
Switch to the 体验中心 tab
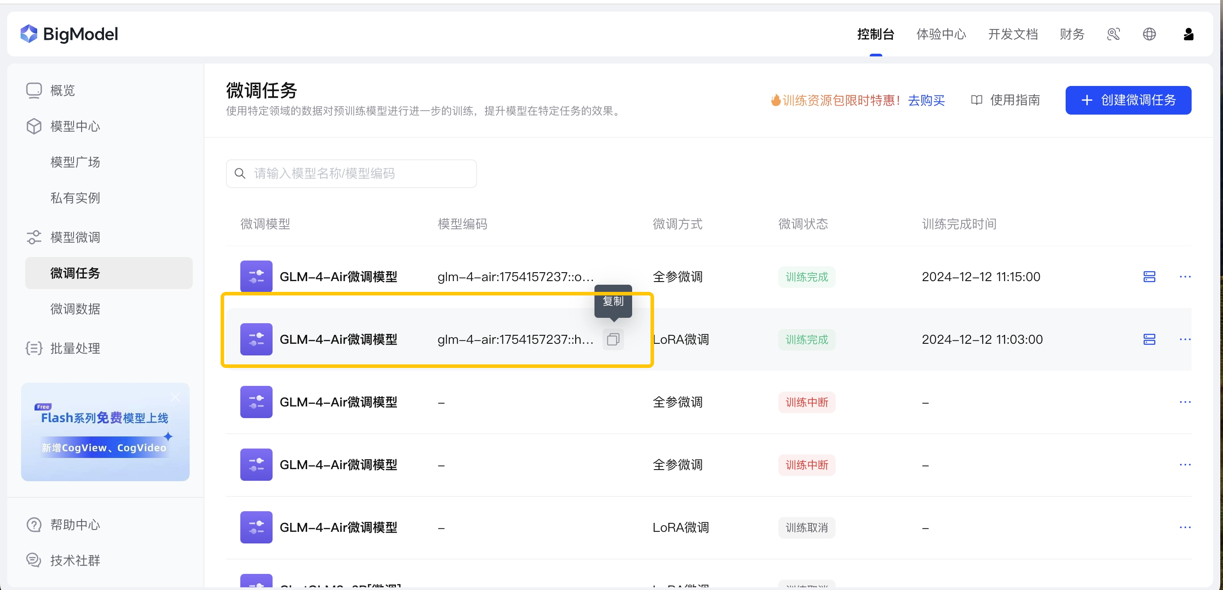tap(941, 34)
